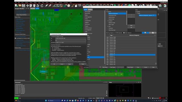Screen dimensions: 182x102
Task: Click the New file icon in toolbar
Action: coord(16,6)
